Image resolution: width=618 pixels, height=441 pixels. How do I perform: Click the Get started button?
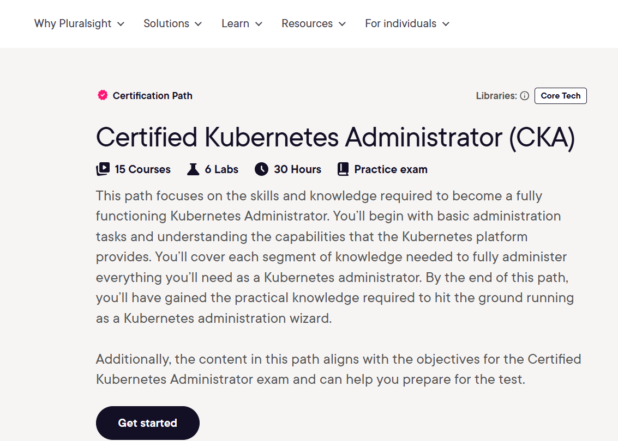click(x=148, y=423)
